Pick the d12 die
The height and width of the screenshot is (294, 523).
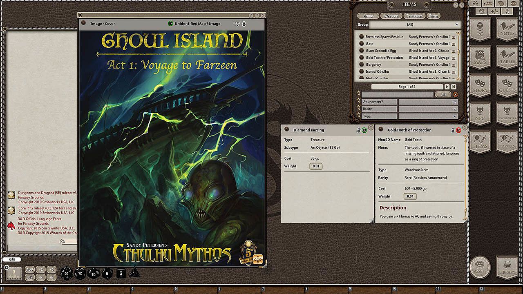point(80,273)
